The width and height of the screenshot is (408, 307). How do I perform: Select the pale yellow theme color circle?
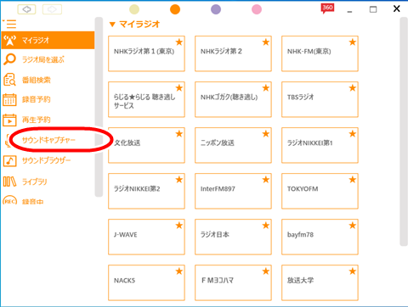click(x=134, y=9)
